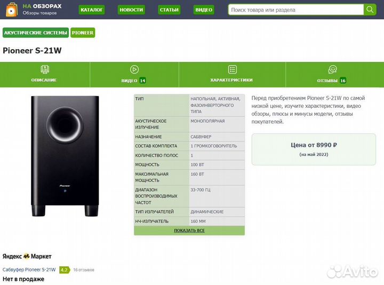The image size is (384, 285).
Task: Focus the Поиск товара search field
Action: (296, 10)
